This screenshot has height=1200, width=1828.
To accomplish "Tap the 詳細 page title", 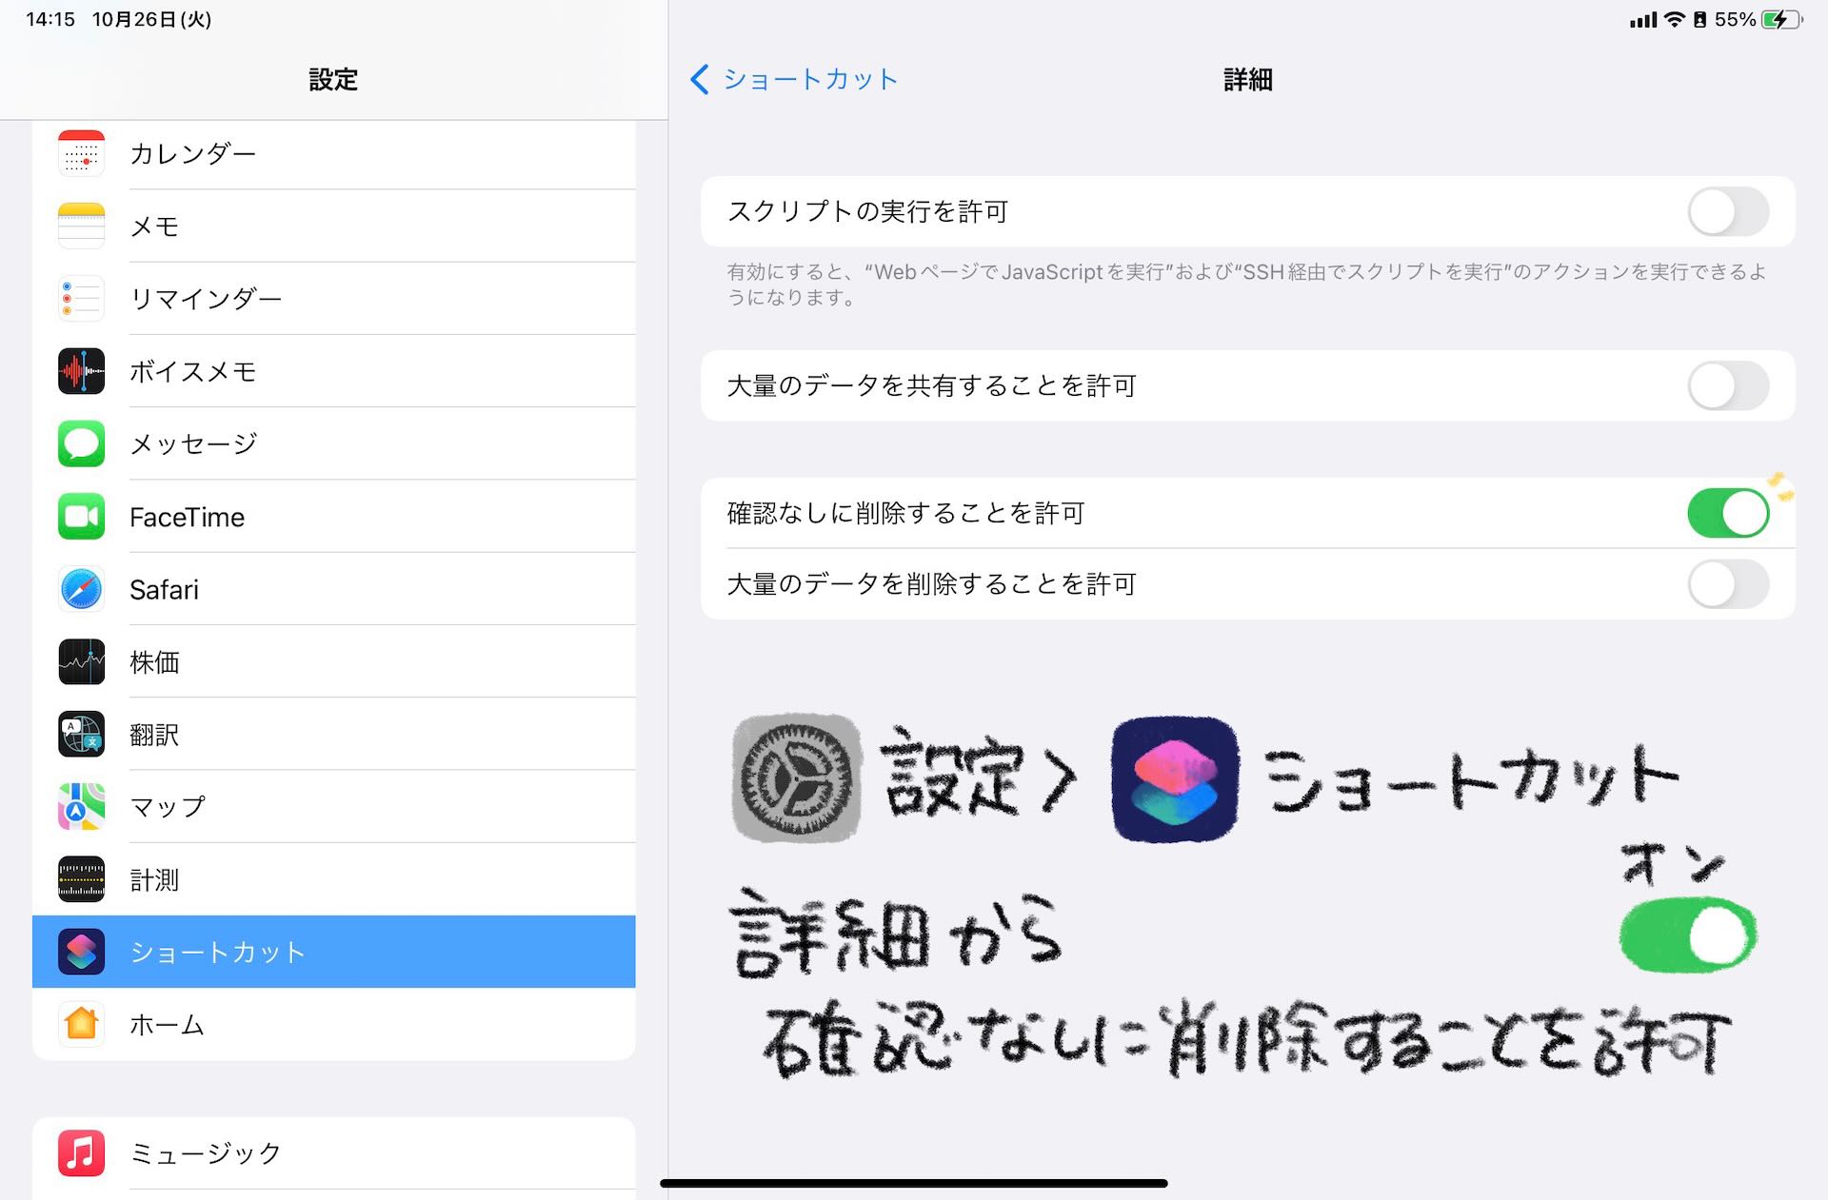I will coord(1247,80).
